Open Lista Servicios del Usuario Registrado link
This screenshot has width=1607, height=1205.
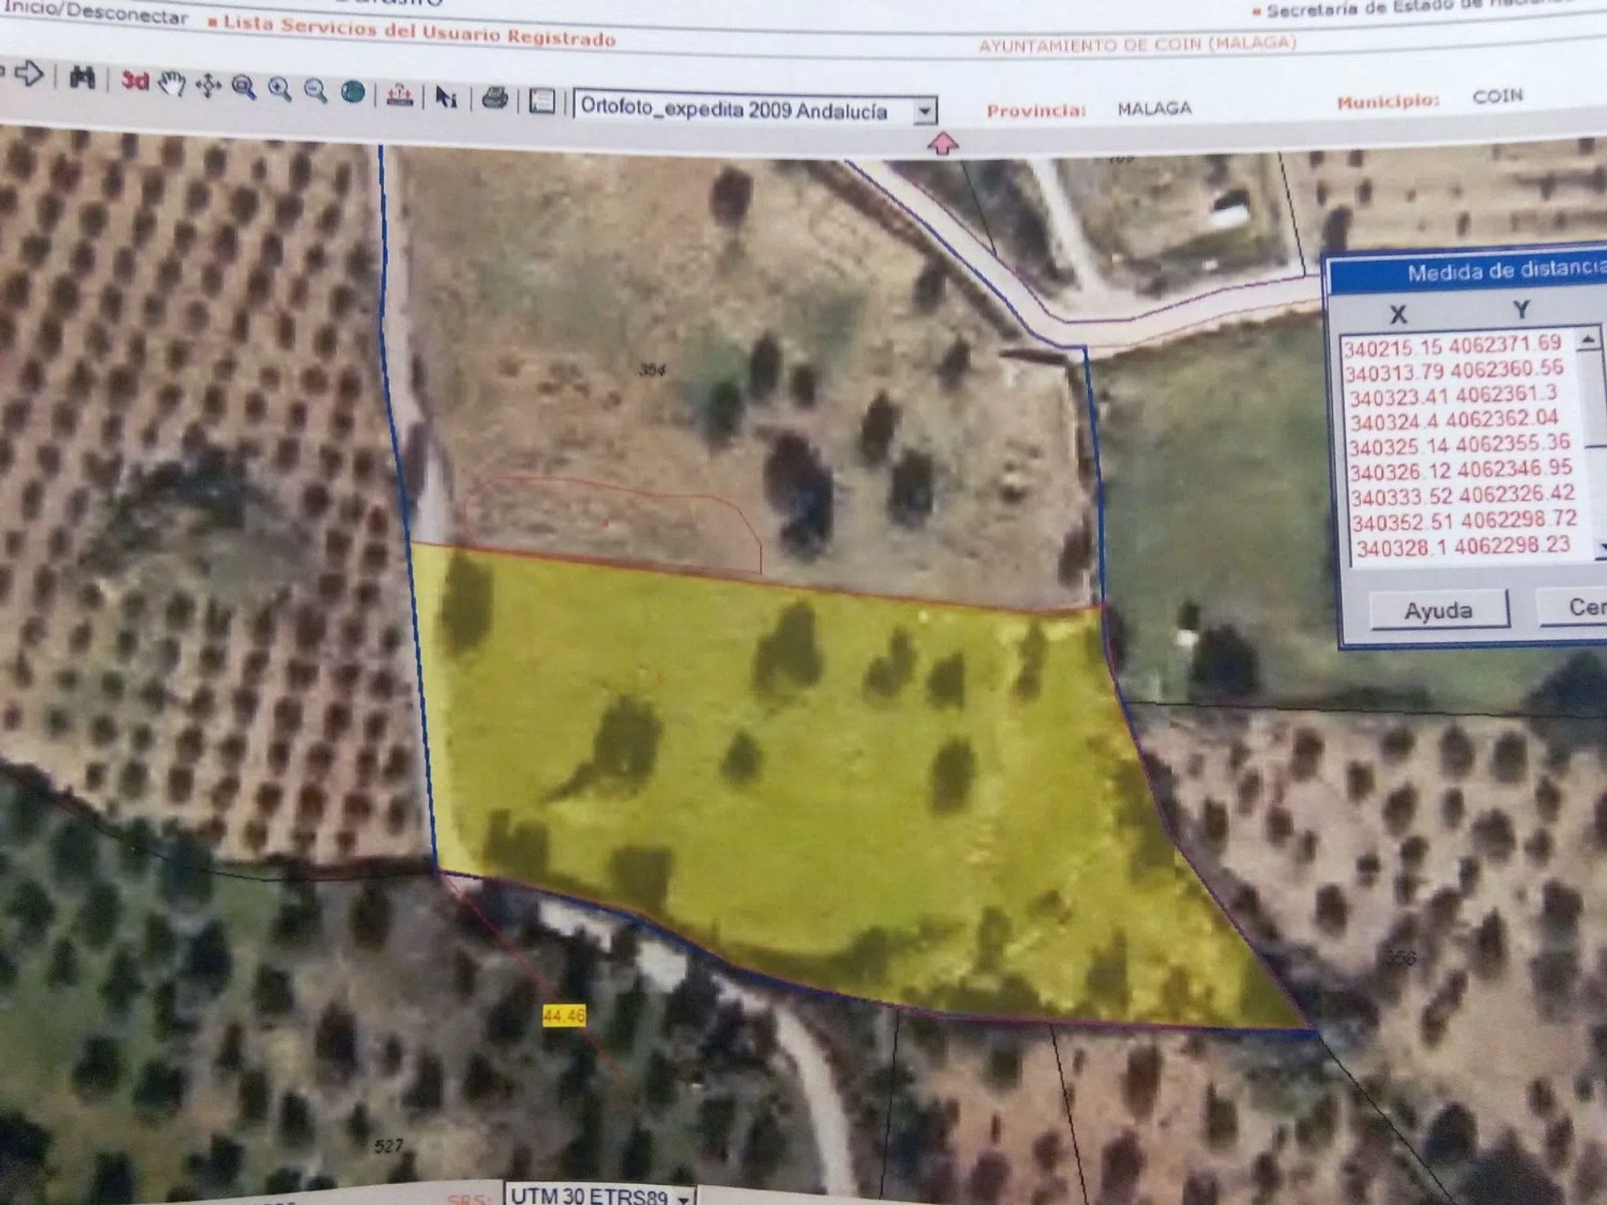coord(419,31)
